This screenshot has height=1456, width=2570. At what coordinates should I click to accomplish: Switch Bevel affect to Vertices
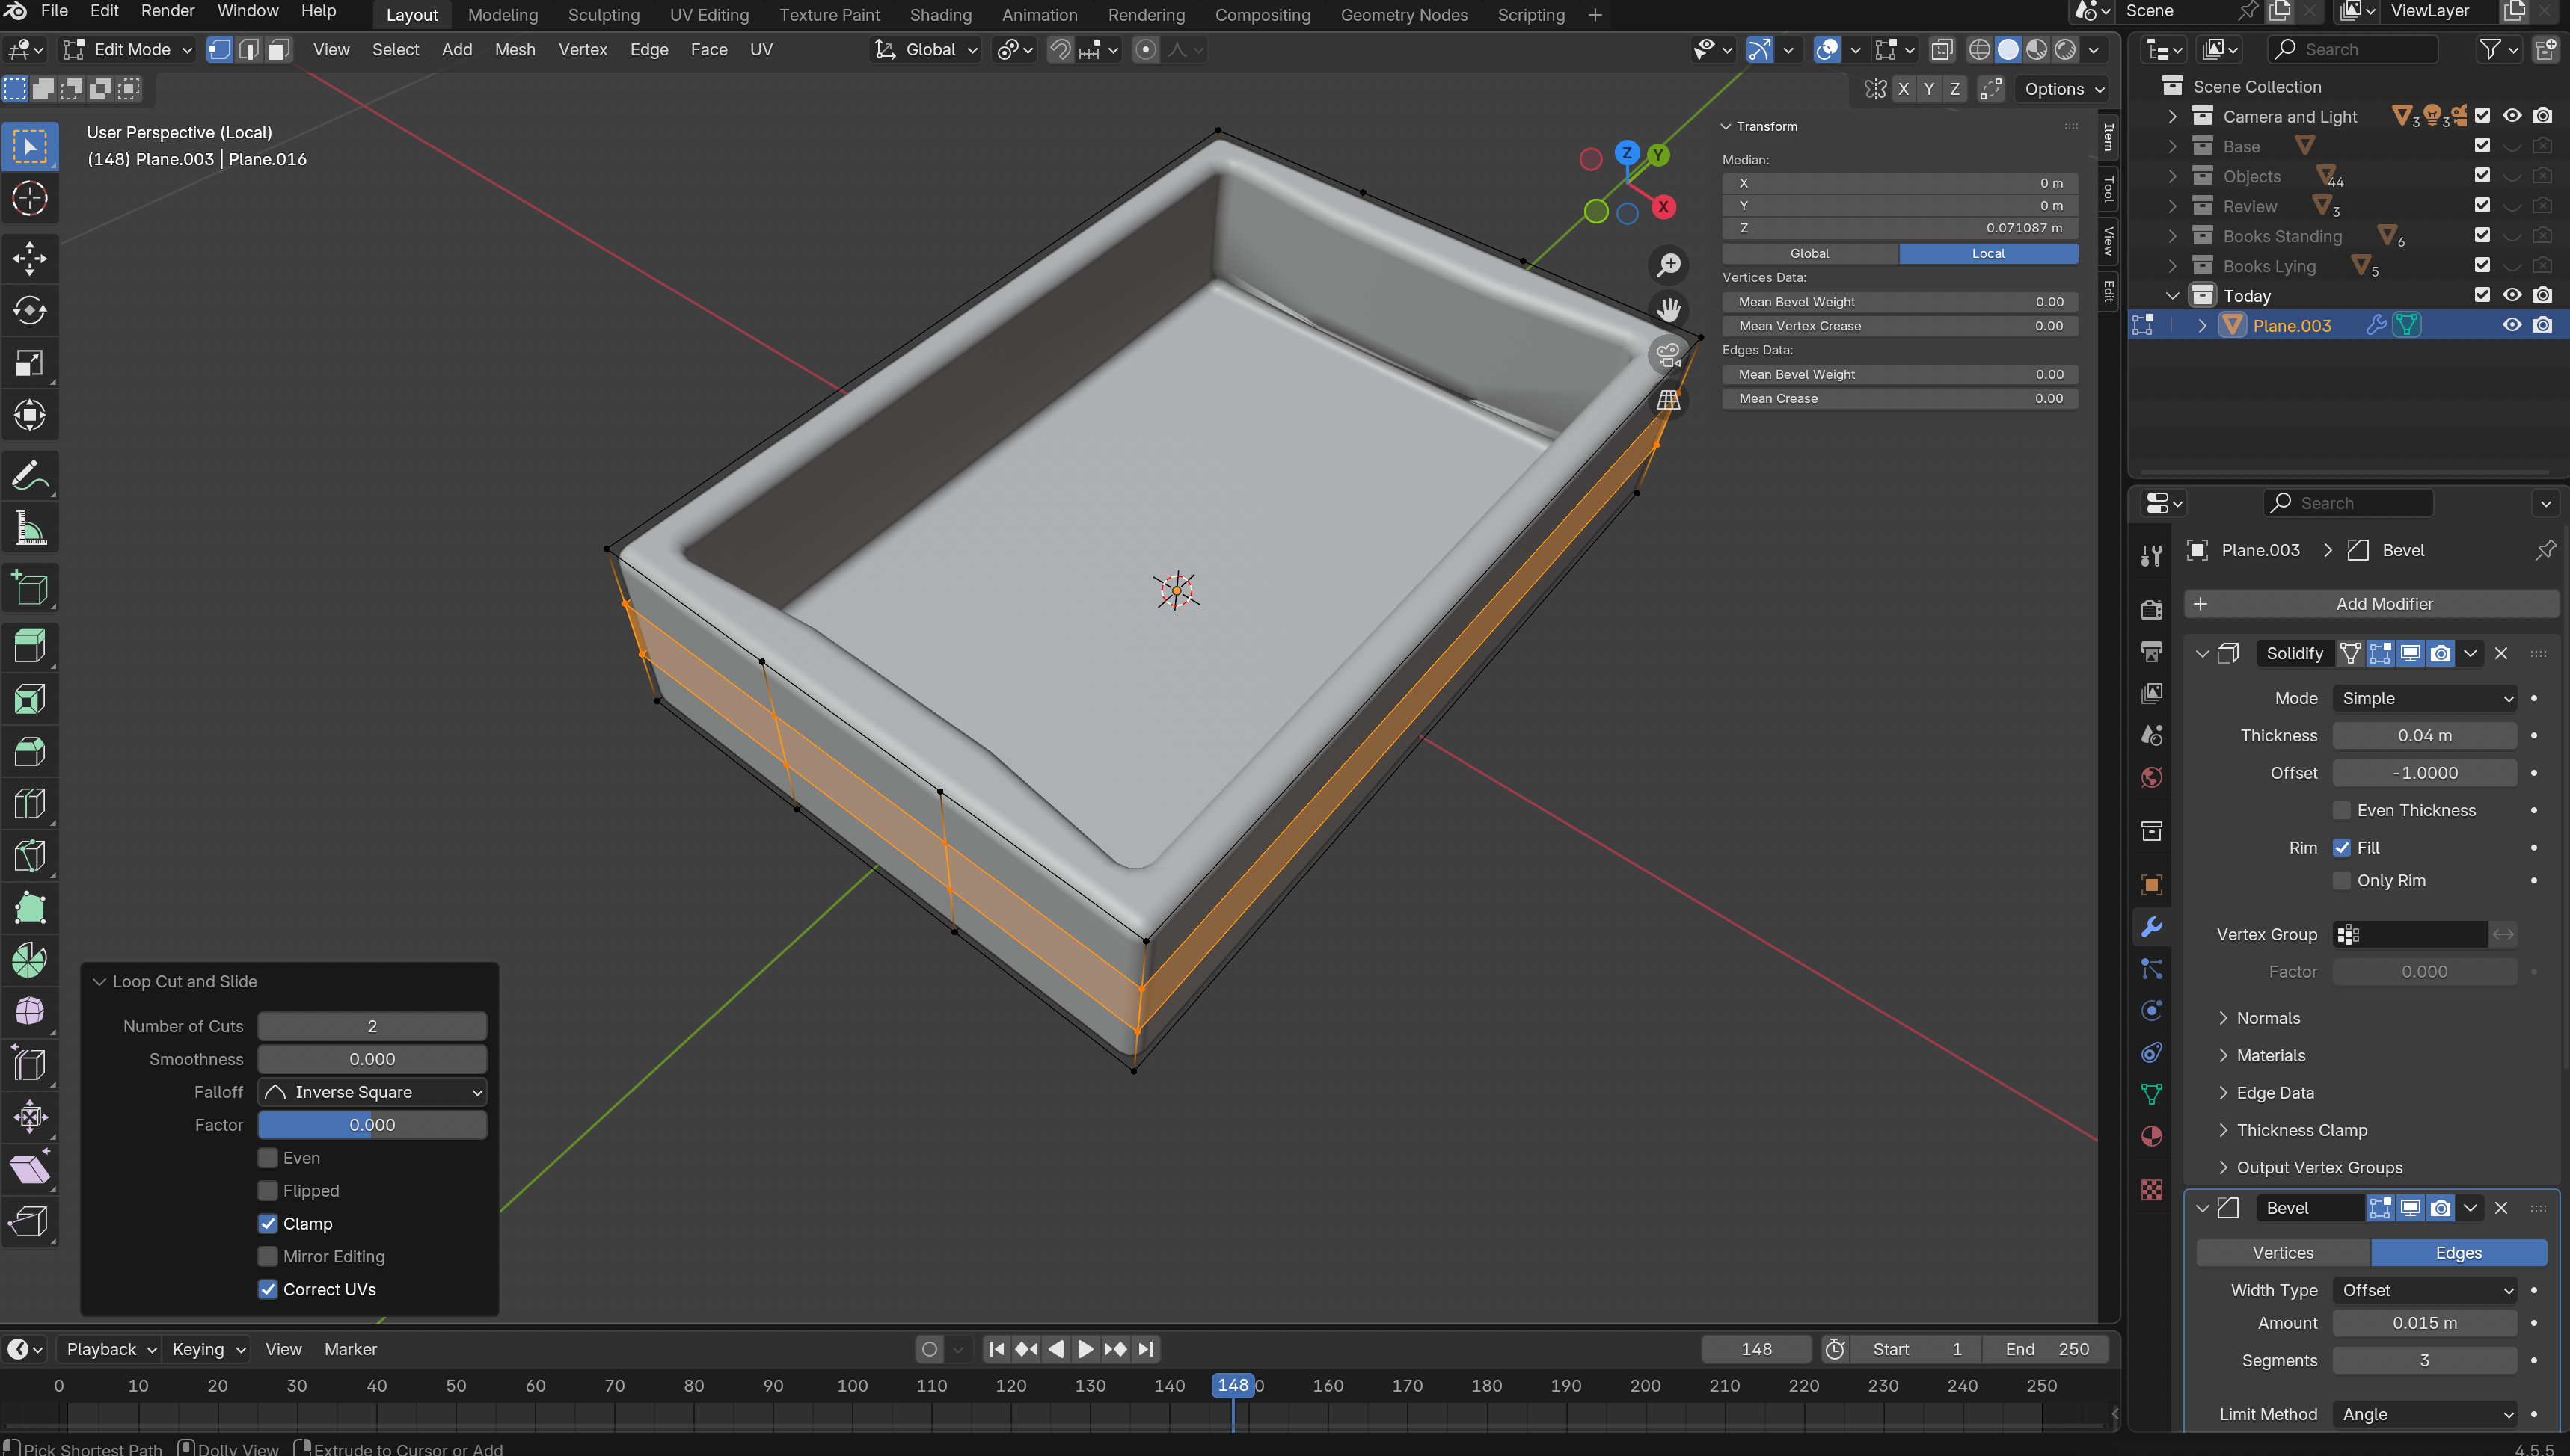tap(2283, 1253)
